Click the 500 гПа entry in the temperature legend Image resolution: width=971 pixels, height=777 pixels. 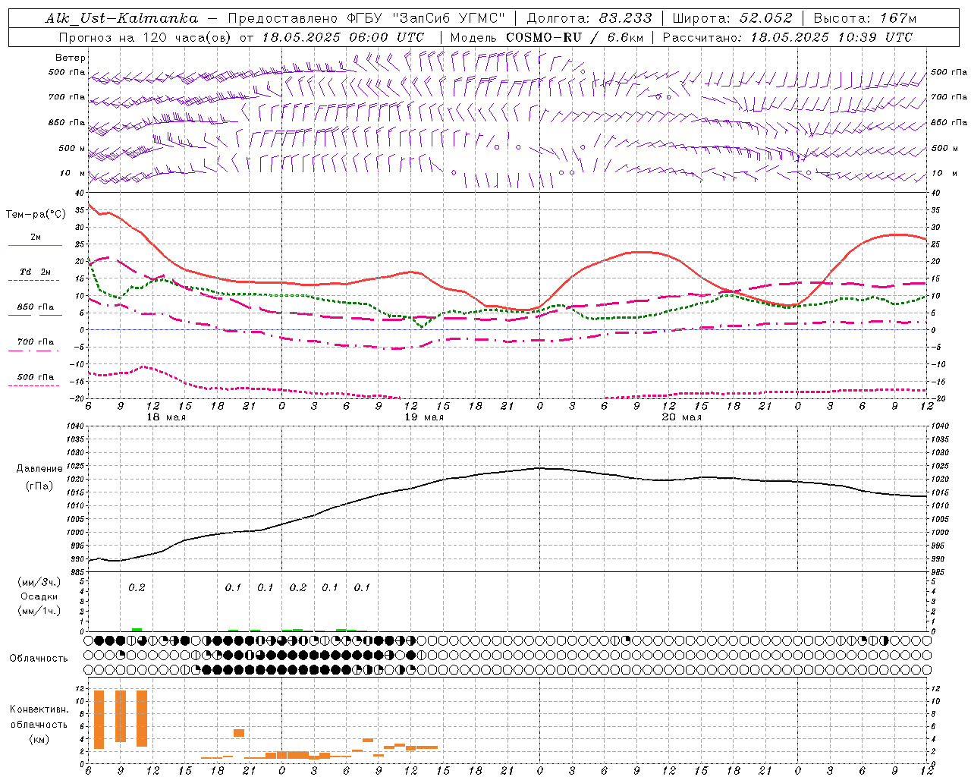pyautogui.click(x=36, y=377)
